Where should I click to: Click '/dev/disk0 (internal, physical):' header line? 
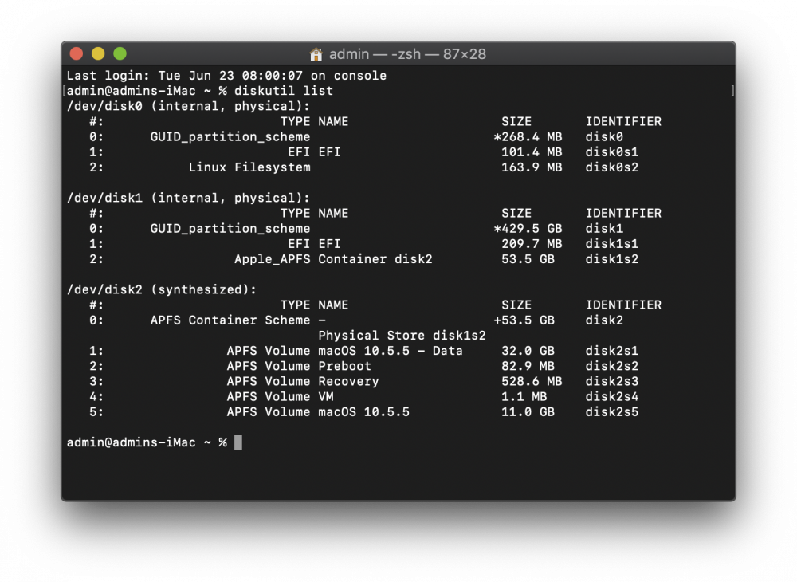tap(188, 106)
